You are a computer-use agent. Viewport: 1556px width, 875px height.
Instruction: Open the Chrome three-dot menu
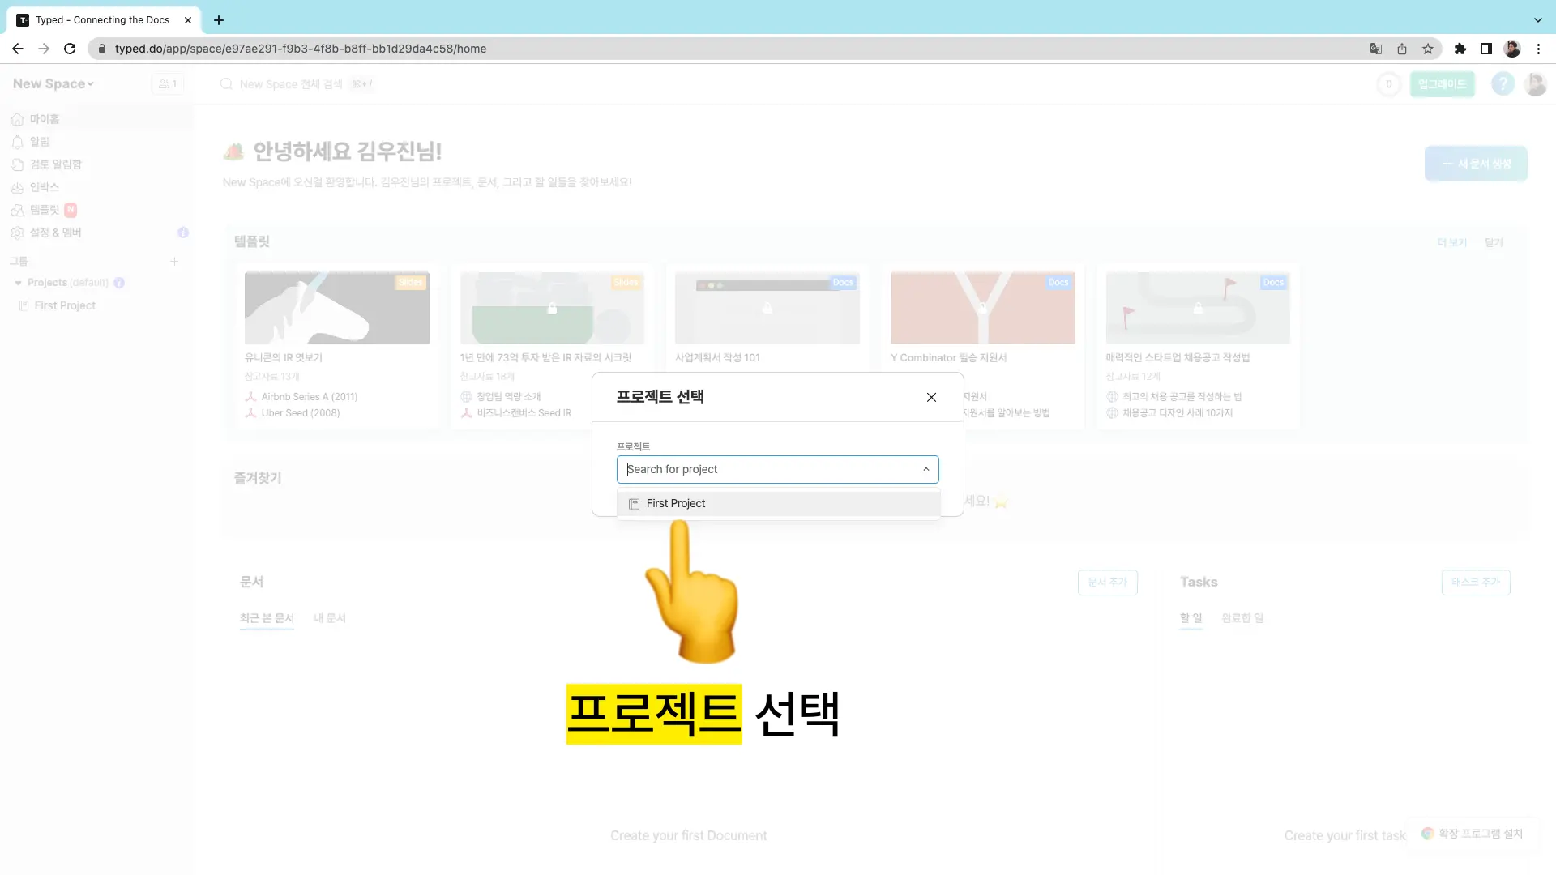tap(1538, 49)
